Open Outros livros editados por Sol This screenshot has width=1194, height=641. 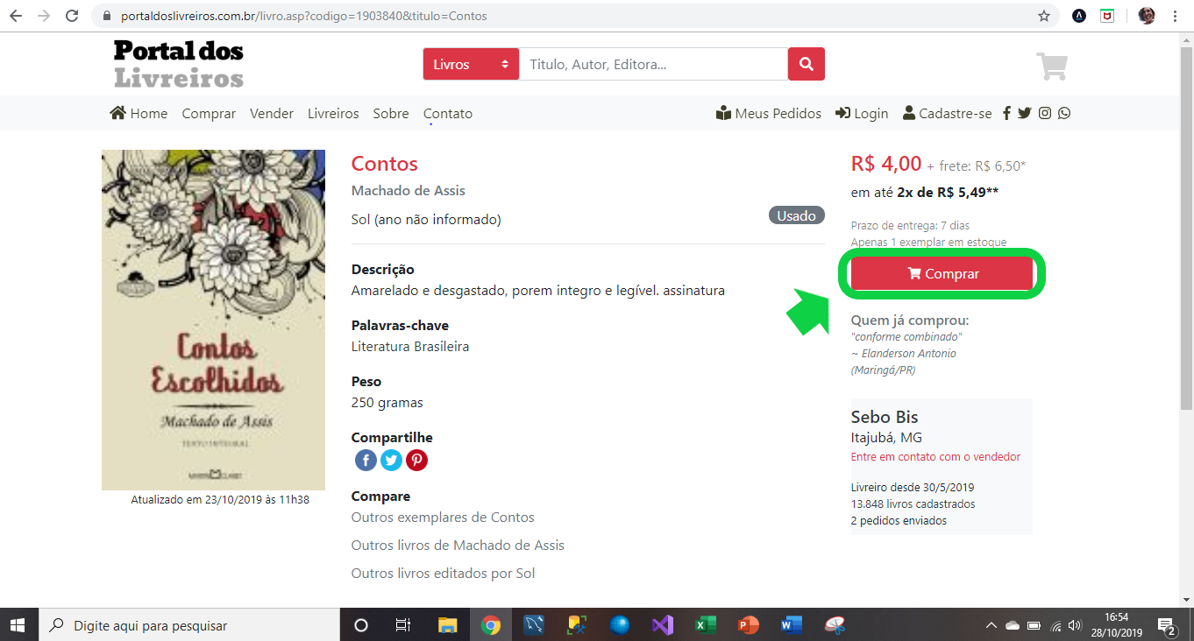pos(443,574)
